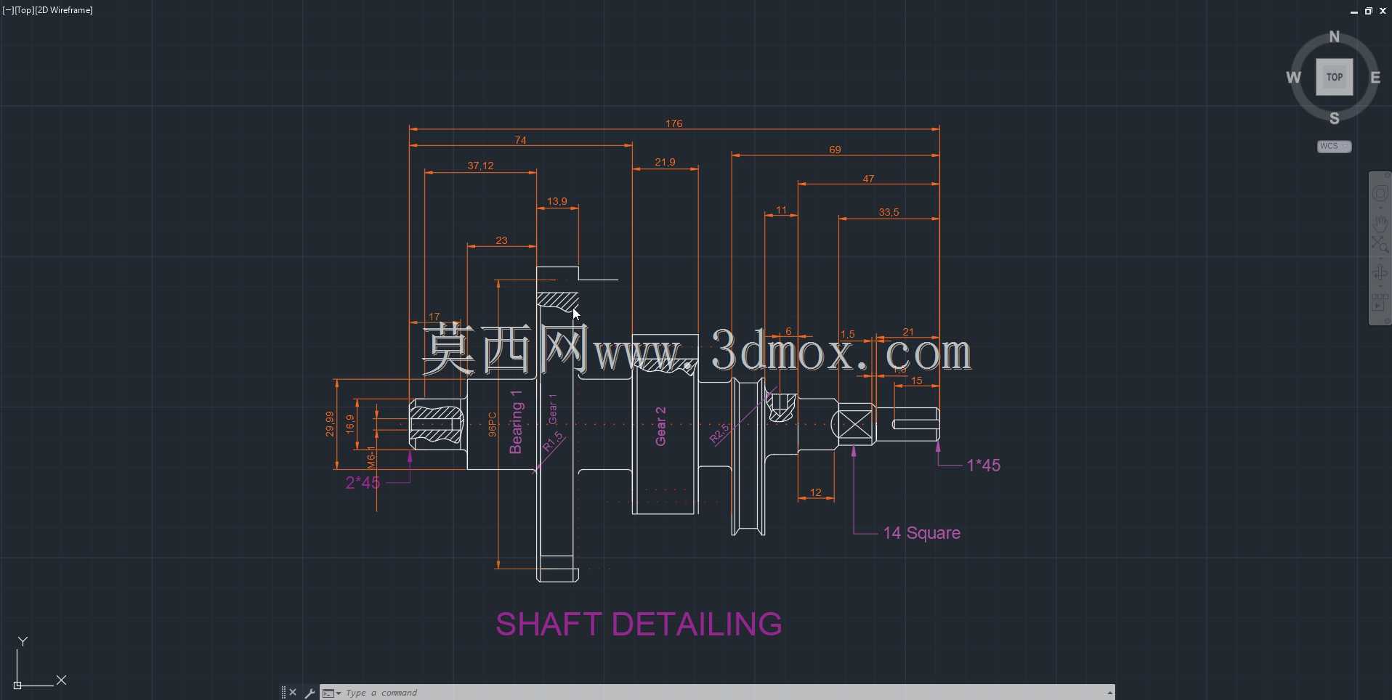
Task: Open the [Top] view controls menu
Action: click(x=24, y=10)
